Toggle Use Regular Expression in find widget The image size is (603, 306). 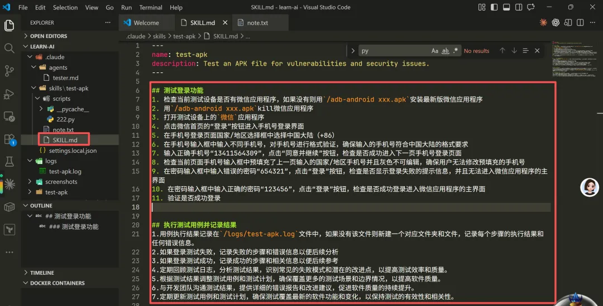point(456,51)
